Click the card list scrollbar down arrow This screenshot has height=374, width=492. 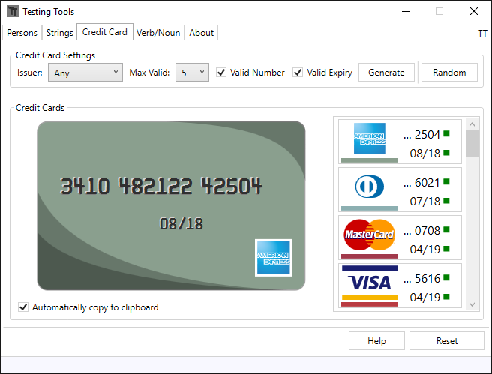pos(472,304)
